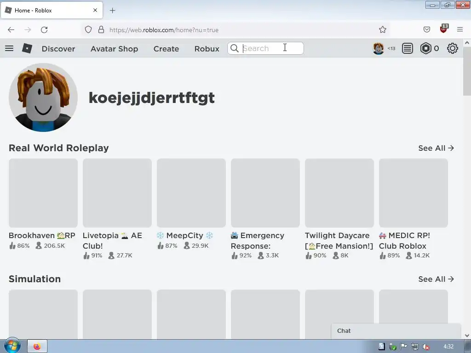This screenshot has width=471, height=353.
Task: Open the Robux balance icon
Action: pyautogui.click(x=425, y=48)
